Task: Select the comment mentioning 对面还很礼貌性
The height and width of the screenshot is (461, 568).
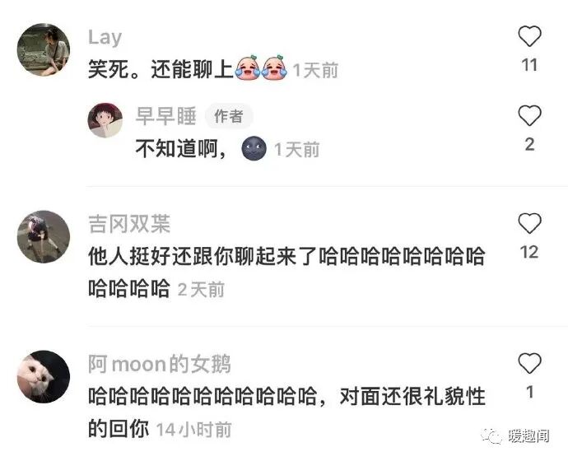Action: pos(286,412)
